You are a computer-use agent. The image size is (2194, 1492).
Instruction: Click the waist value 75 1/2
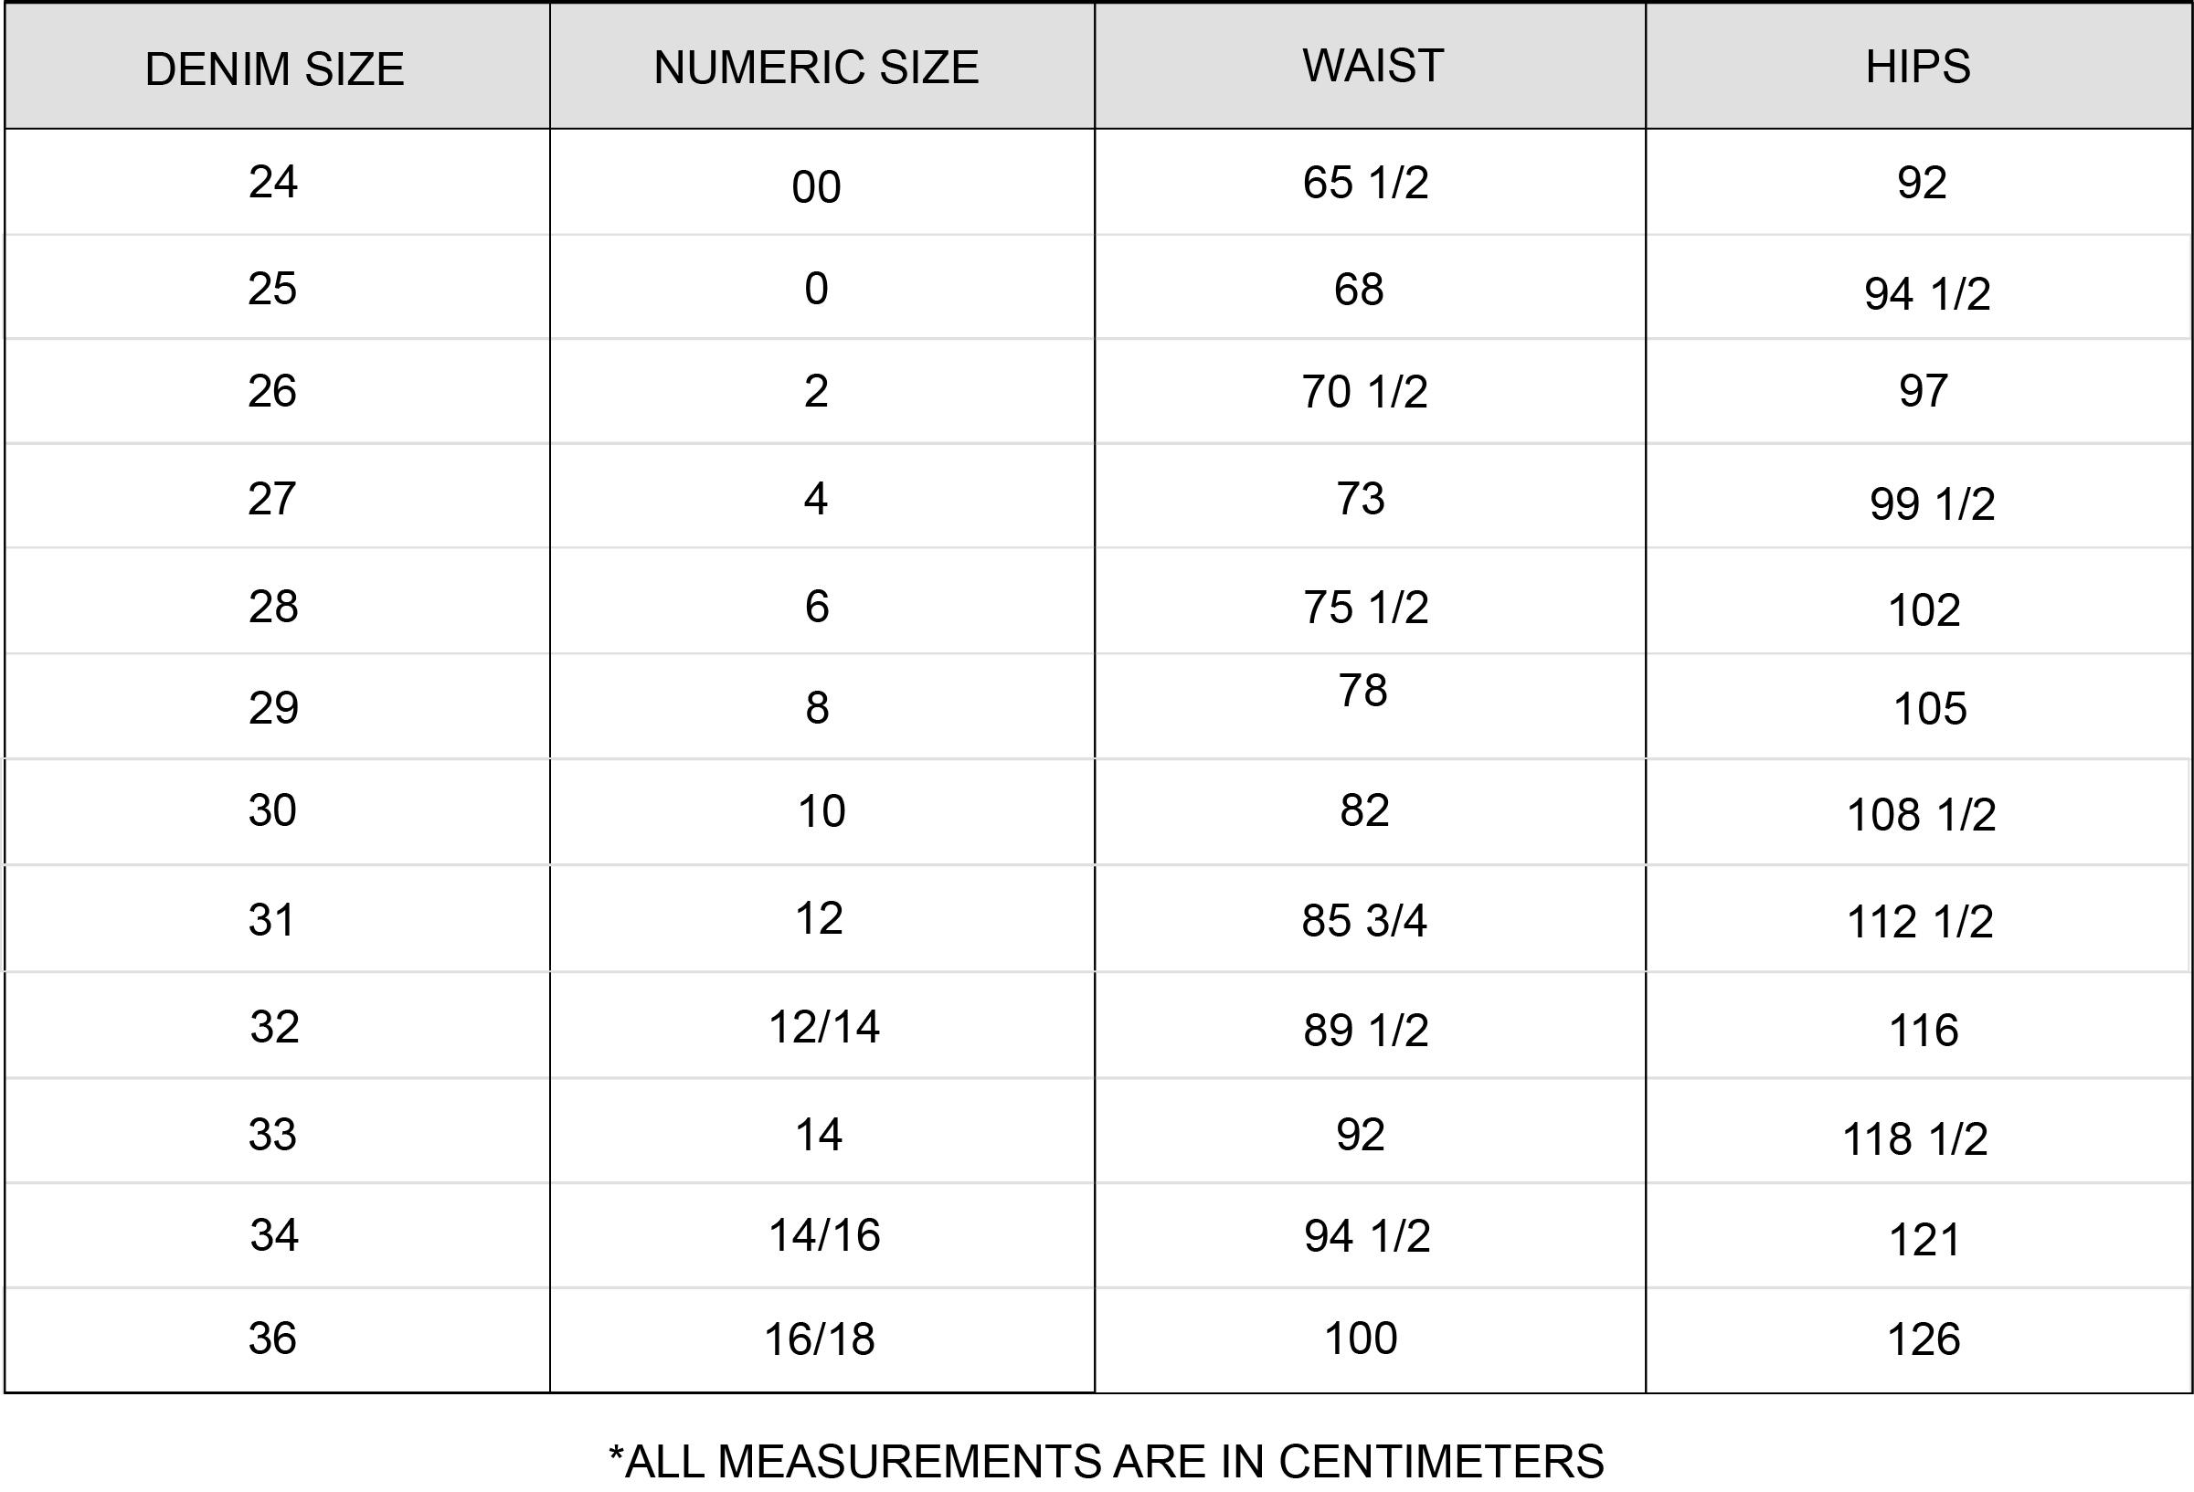[1365, 607]
